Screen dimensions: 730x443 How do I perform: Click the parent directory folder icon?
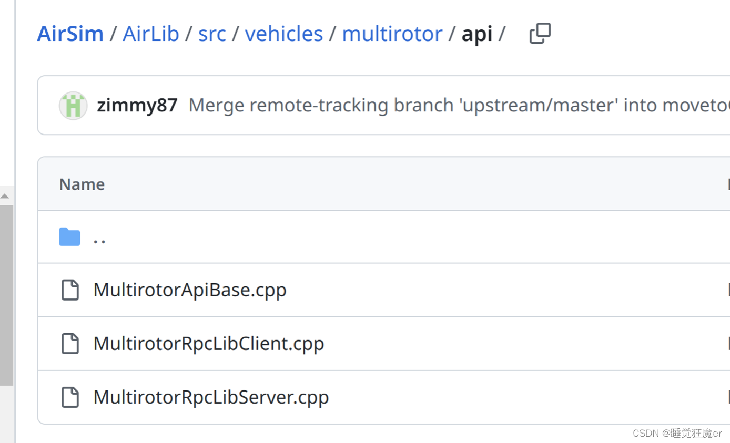[69, 238]
